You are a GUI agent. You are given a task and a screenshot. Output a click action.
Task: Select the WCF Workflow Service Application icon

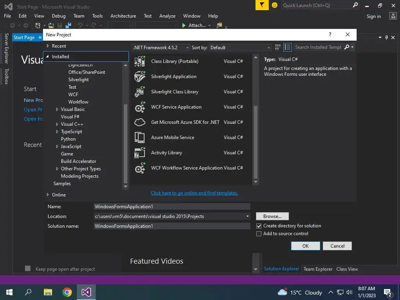tap(140, 168)
